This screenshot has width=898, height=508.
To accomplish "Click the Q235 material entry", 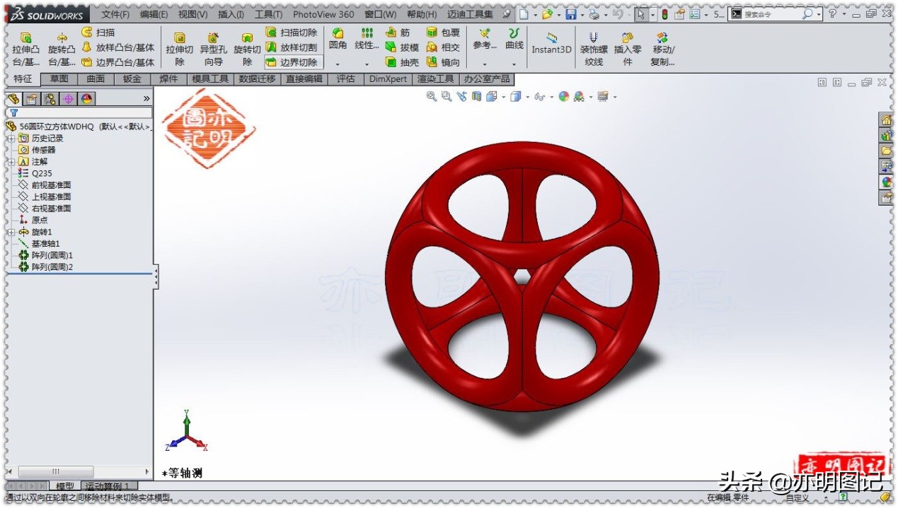I will 40,173.
